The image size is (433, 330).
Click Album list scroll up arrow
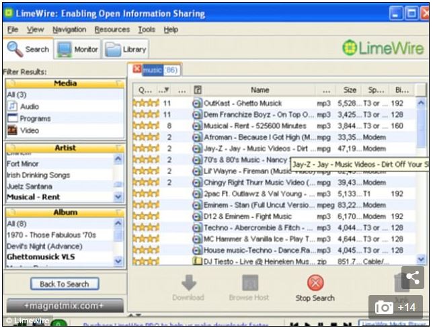pos(118,223)
